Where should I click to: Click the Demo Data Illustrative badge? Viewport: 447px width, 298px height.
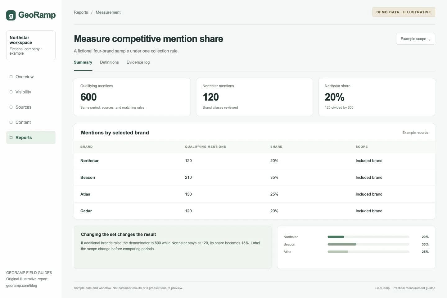(x=404, y=12)
